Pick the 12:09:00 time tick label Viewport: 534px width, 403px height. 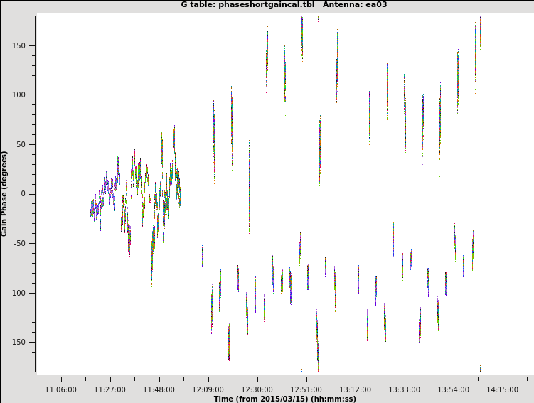click(x=208, y=389)
